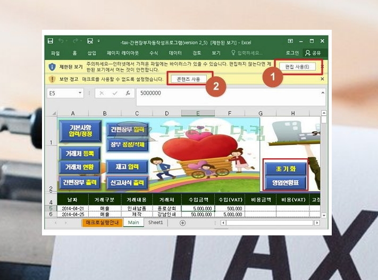
Task: Click 간편장부 출력 button
Action: point(80,182)
